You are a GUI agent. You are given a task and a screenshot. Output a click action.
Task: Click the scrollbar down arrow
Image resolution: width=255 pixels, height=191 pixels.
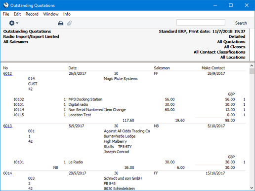click(252, 188)
